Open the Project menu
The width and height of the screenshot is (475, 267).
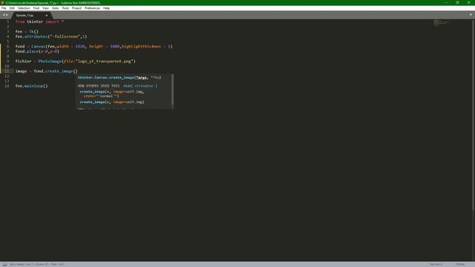tap(76, 8)
